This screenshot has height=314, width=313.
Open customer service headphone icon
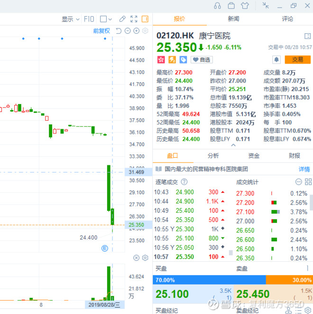click(x=217, y=6)
